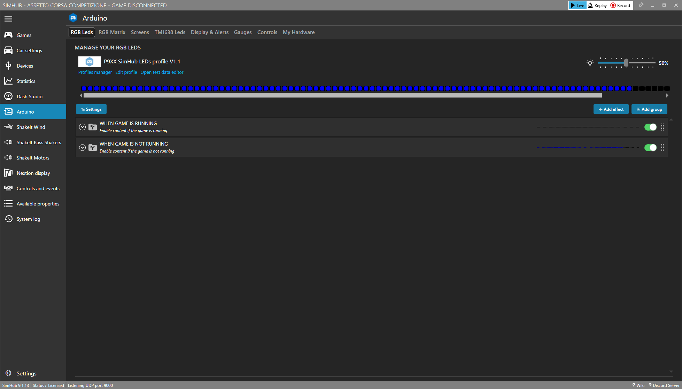Click the Add group button

click(649, 109)
